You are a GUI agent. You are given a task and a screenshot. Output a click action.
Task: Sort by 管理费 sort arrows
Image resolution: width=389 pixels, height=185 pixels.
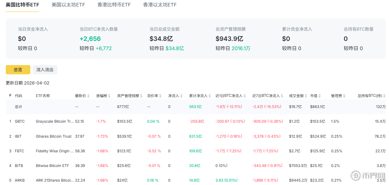344,96
